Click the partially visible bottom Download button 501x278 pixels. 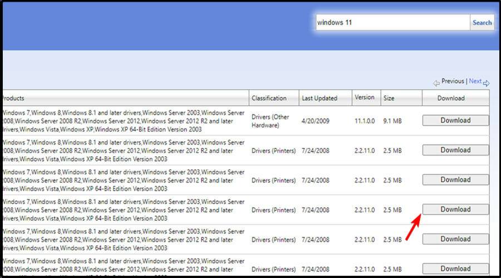(455, 268)
